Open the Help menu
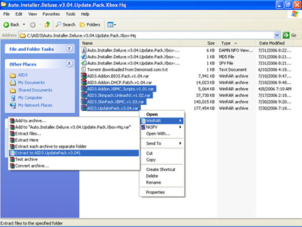The width and height of the screenshot is (302, 227). pos(85,14)
